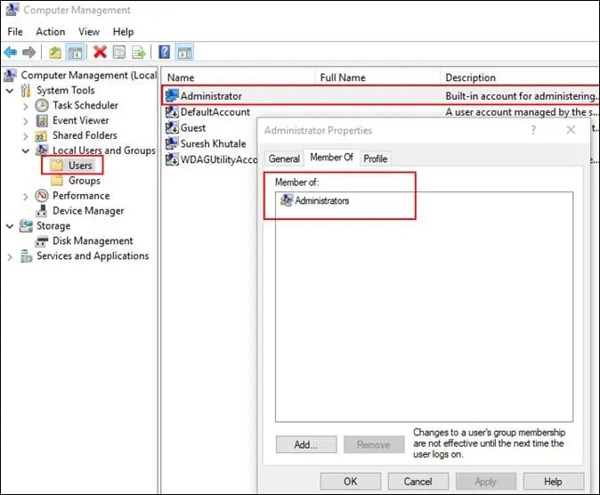Collapse the System Tools tree node
Image resolution: width=600 pixels, height=495 pixels.
10,91
